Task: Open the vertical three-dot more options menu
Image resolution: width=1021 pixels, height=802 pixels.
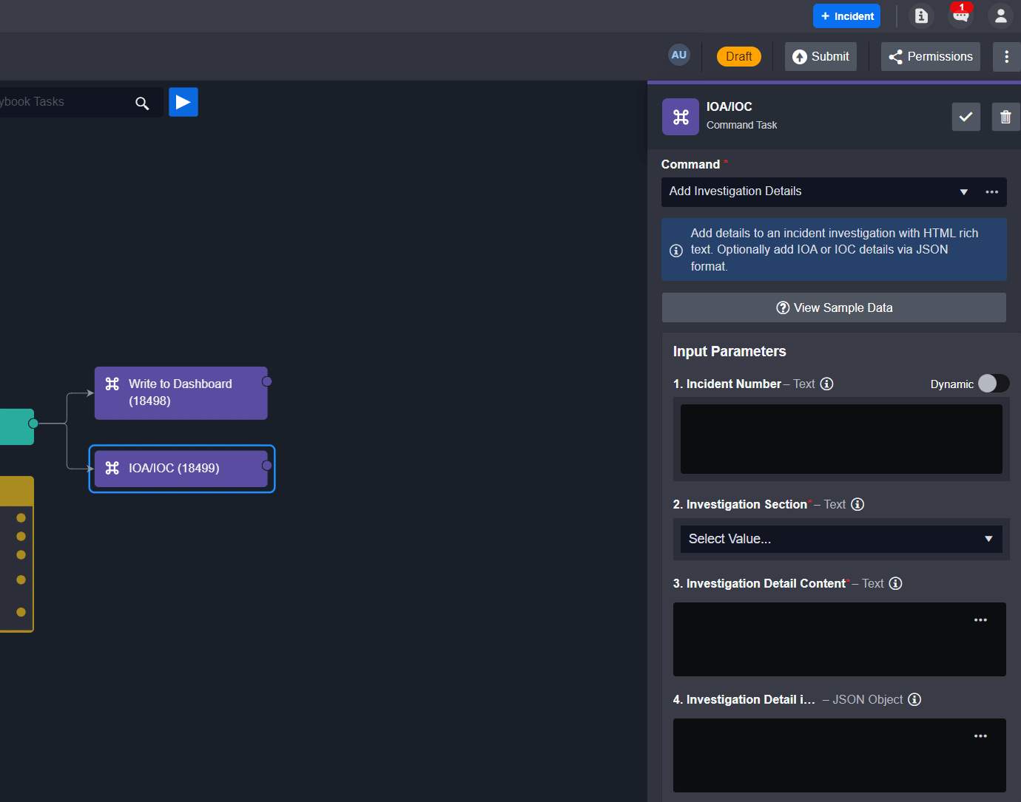Action: pyautogui.click(x=1006, y=57)
